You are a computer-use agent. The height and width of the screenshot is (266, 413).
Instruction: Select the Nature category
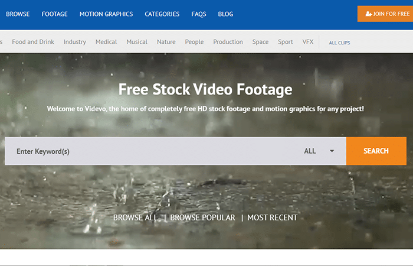(166, 42)
